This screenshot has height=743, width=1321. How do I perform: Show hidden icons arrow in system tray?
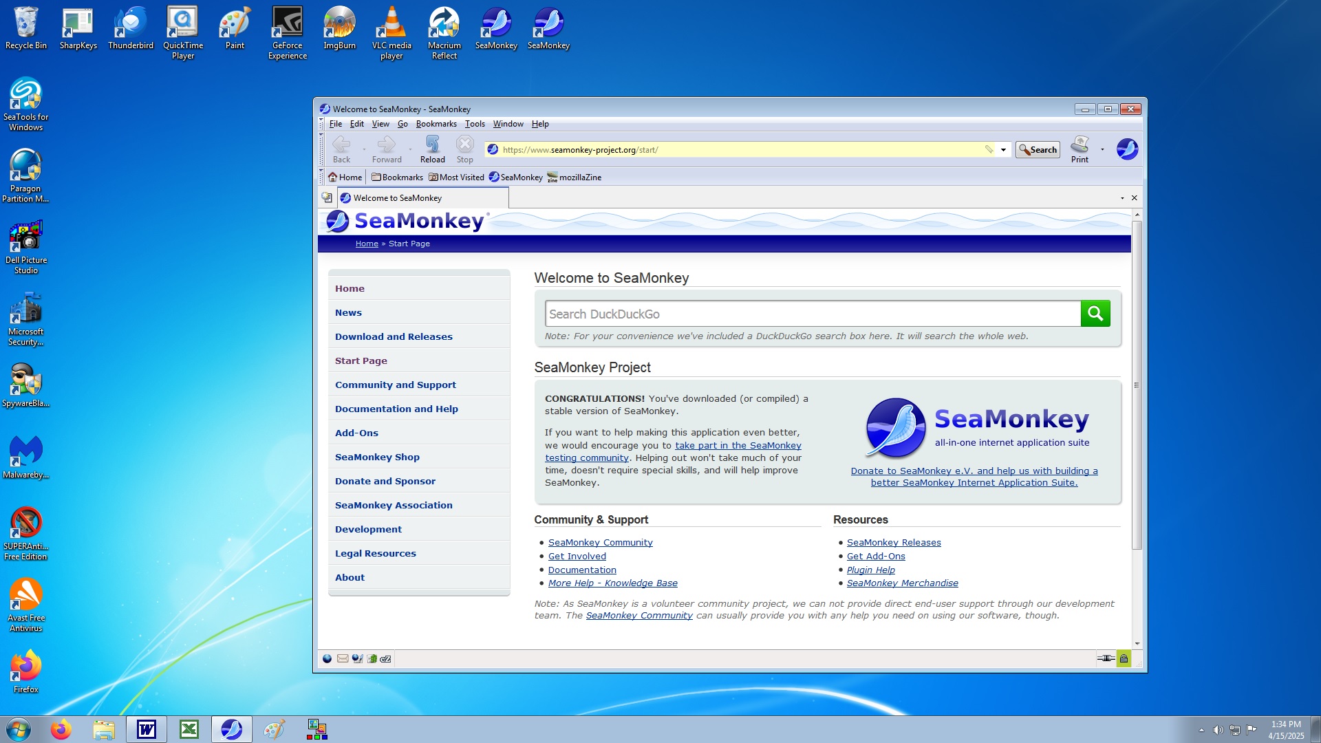click(1201, 730)
